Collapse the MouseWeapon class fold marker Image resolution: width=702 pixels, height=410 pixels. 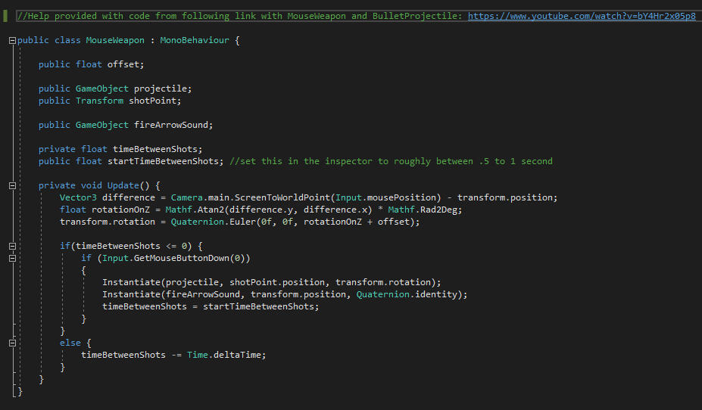tap(13, 41)
